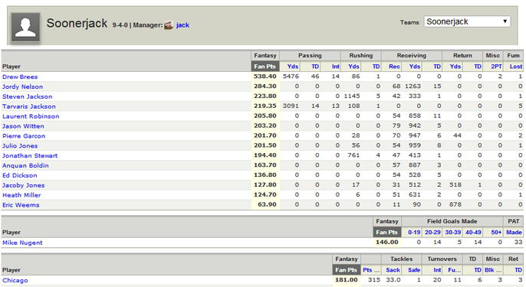
Task: Open Tarvaris Jackson player page
Action: click(29, 106)
